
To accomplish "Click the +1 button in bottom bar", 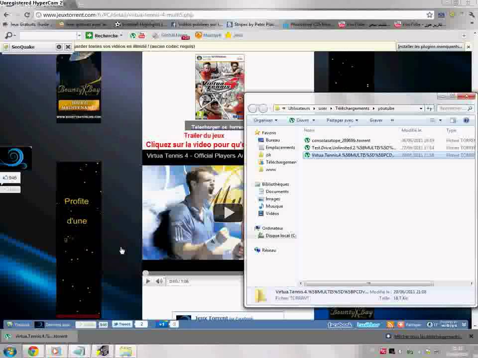I will coord(161,324).
